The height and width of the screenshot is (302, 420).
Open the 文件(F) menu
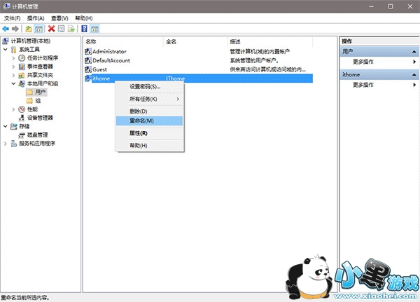pos(12,18)
